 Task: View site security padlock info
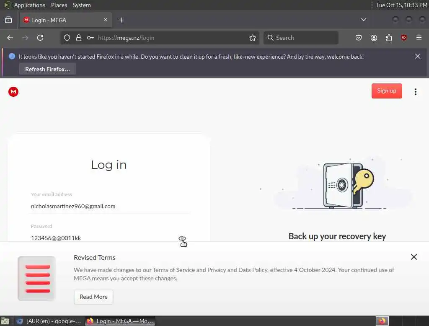79,38
